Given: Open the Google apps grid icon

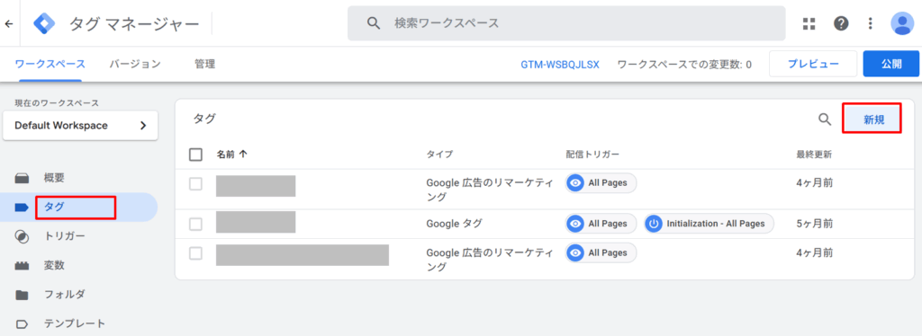Looking at the screenshot, I should point(809,23).
